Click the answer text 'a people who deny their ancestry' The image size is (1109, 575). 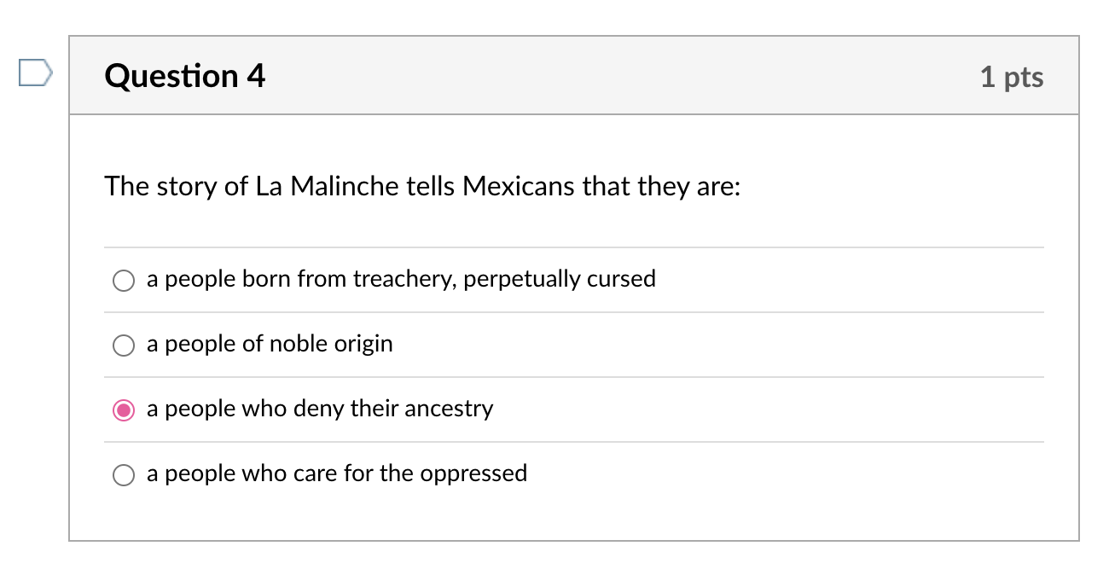click(x=319, y=409)
